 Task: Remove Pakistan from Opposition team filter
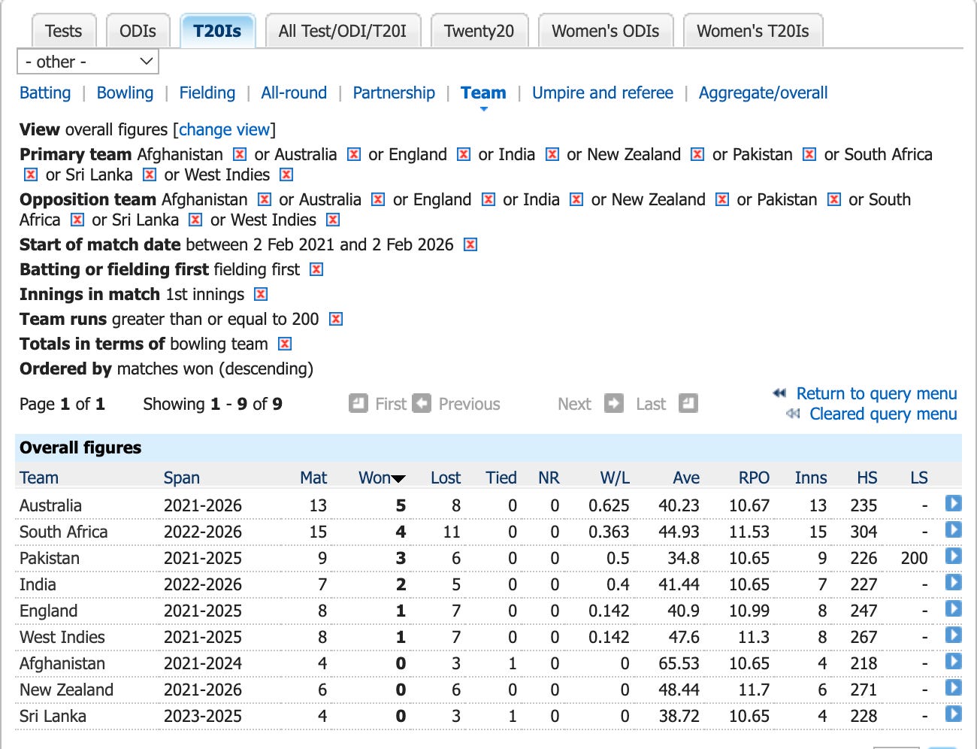pyautogui.click(x=834, y=199)
